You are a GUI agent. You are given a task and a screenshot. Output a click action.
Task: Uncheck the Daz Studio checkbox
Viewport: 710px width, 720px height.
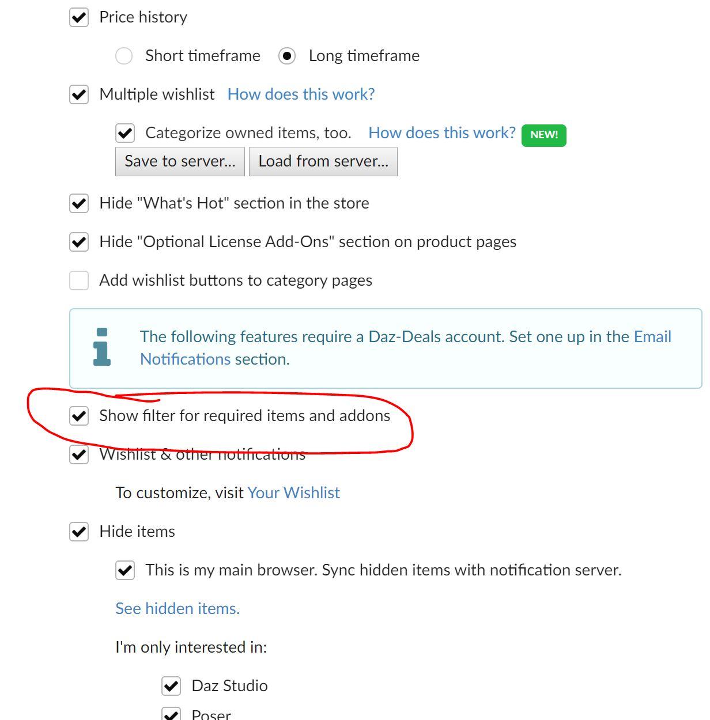(171, 686)
